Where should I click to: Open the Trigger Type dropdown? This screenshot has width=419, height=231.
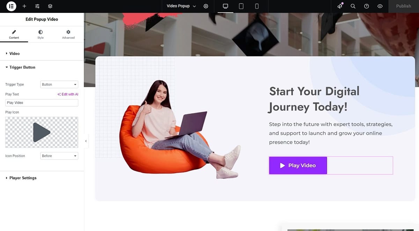[x=59, y=85]
